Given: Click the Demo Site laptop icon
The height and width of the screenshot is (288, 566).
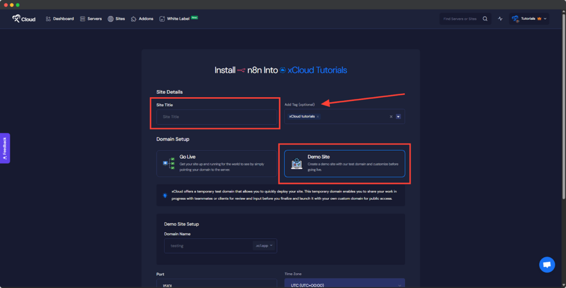Looking at the screenshot, I should (x=297, y=163).
